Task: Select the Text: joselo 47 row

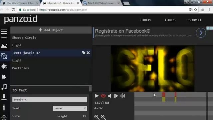Action: (x=51, y=53)
